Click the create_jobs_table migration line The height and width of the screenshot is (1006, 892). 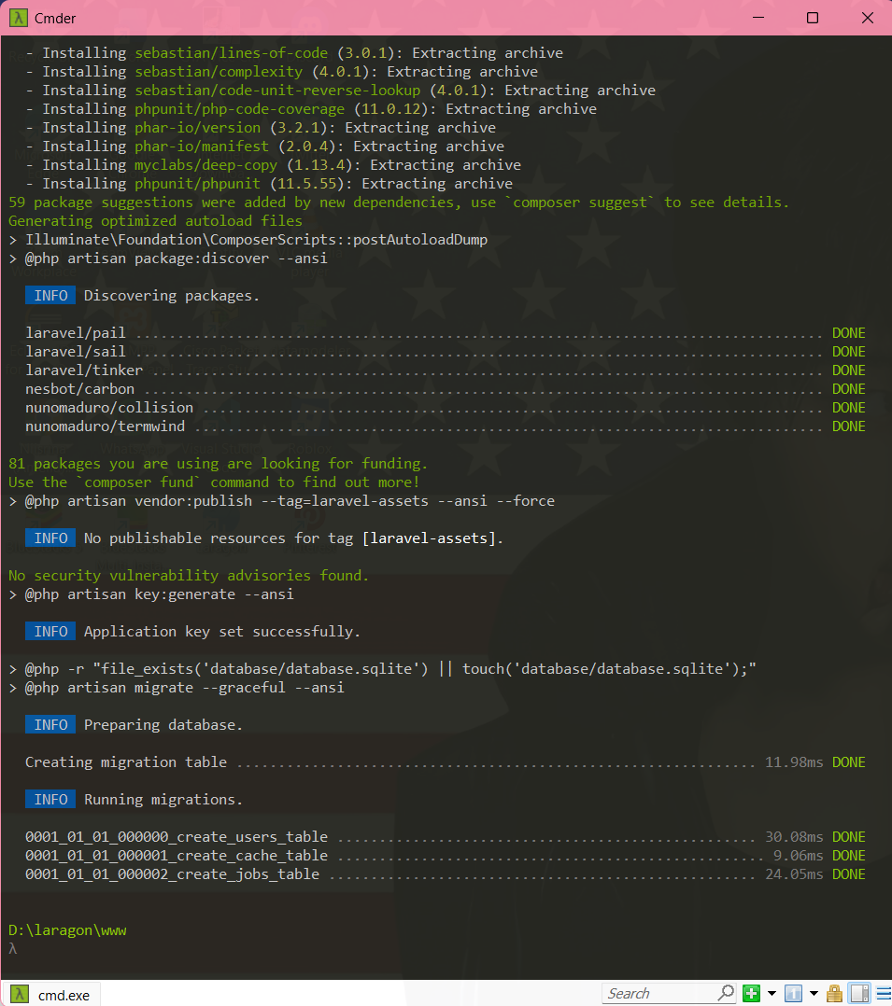445,873
